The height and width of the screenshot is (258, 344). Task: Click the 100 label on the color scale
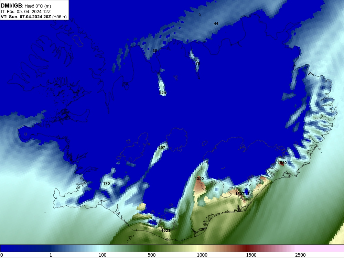103,255
